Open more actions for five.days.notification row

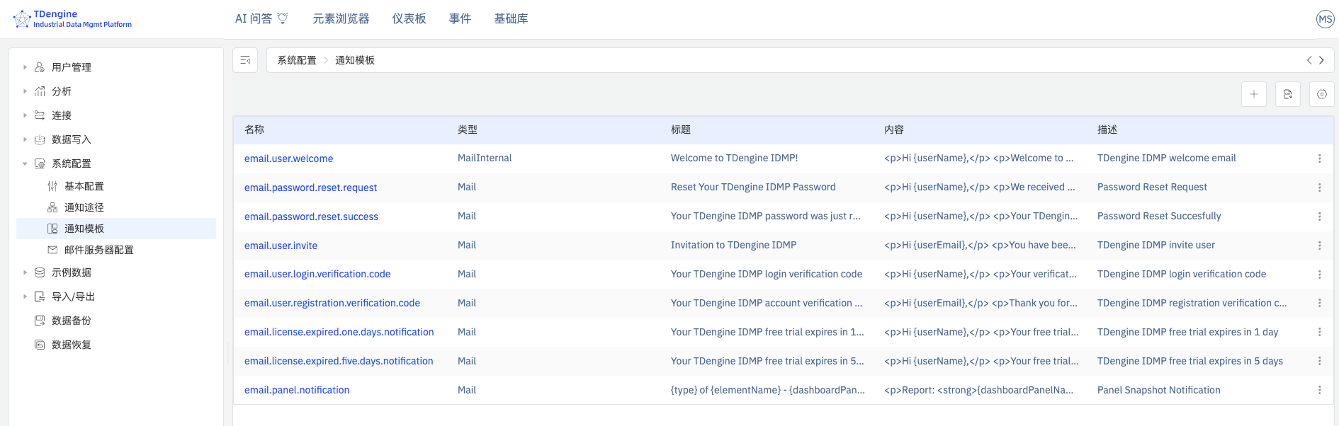pyautogui.click(x=1319, y=361)
